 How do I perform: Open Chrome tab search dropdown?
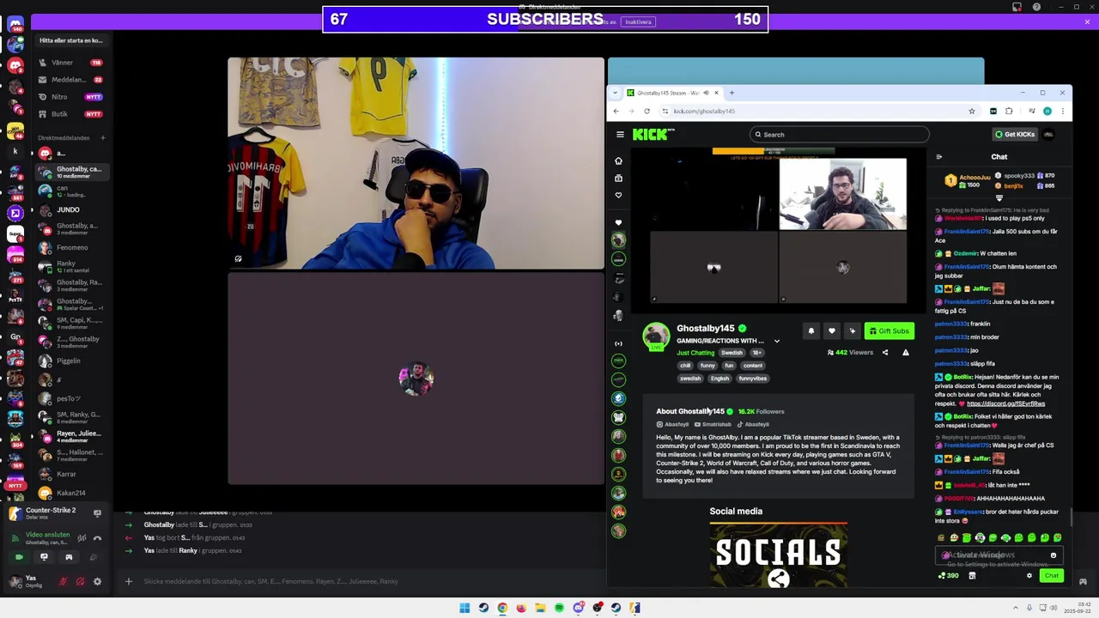pyautogui.click(x=615, y=93)
